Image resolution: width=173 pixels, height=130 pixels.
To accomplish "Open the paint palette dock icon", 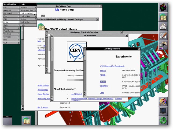I will pyautogui.click(x=163, y=101).
